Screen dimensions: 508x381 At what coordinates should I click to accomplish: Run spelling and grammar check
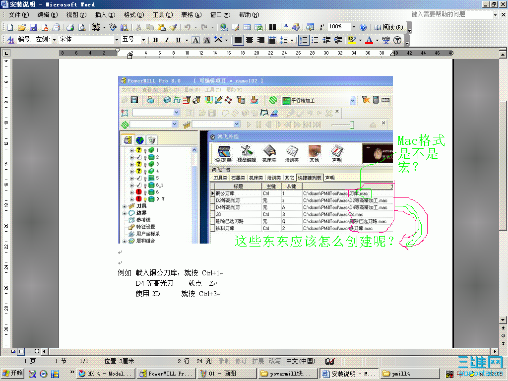tap(113, 28)
